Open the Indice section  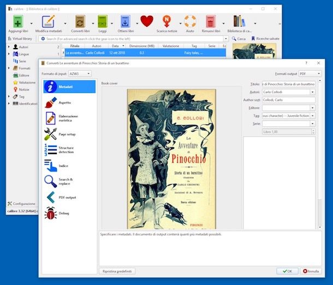(69, 165)
